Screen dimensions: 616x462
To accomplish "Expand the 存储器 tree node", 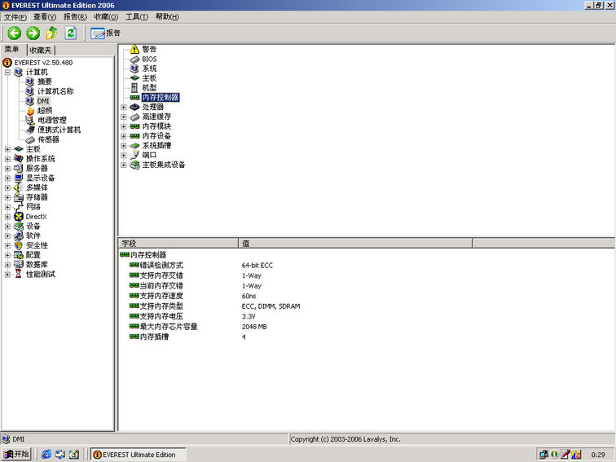I will [7, 197].
